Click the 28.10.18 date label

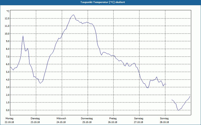(164, 122)
